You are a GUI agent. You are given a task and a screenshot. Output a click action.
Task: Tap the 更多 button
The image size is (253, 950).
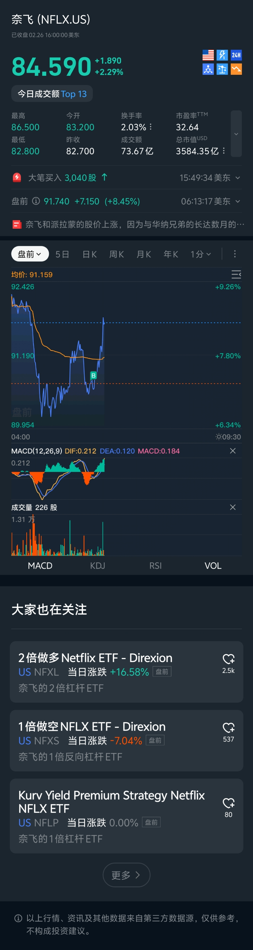point(126,875)
